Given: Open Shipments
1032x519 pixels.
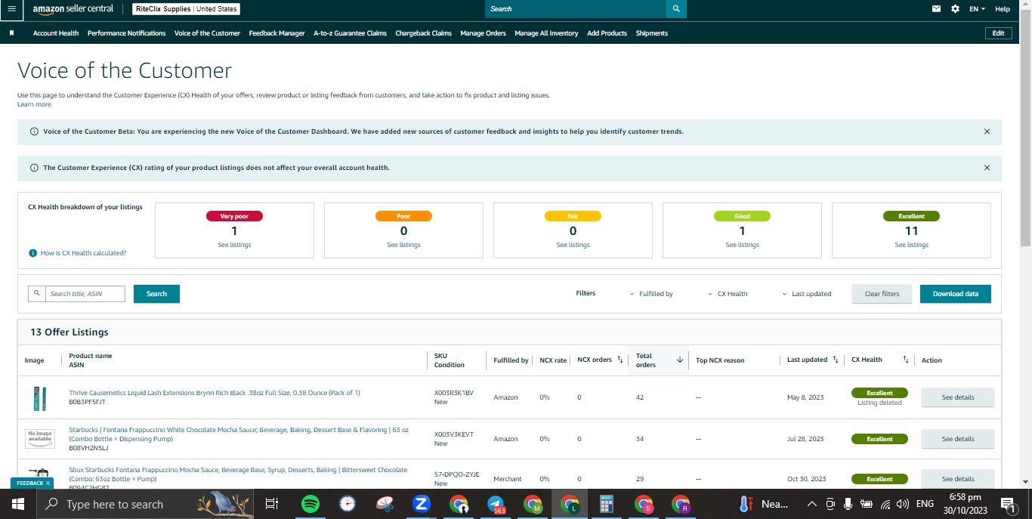Looking at the screenshot, I should pyautogui.click(x=651, y=33).
